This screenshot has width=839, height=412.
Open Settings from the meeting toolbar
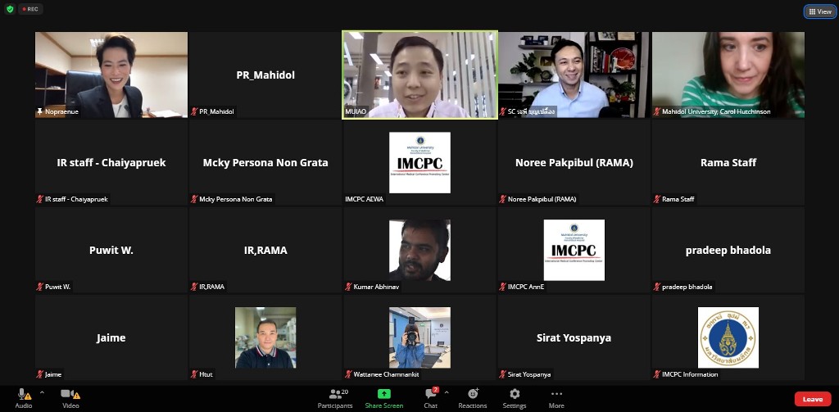click(x=514, y=396)
